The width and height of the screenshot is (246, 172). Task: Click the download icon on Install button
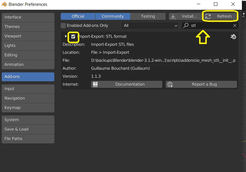(173, 16)
